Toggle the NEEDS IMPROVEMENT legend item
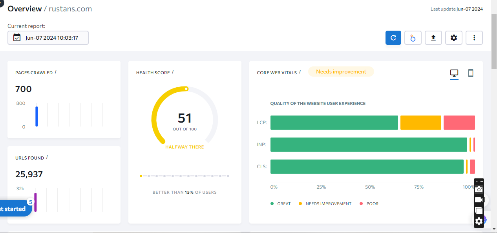The image size is (497, 233). point(325,204)
